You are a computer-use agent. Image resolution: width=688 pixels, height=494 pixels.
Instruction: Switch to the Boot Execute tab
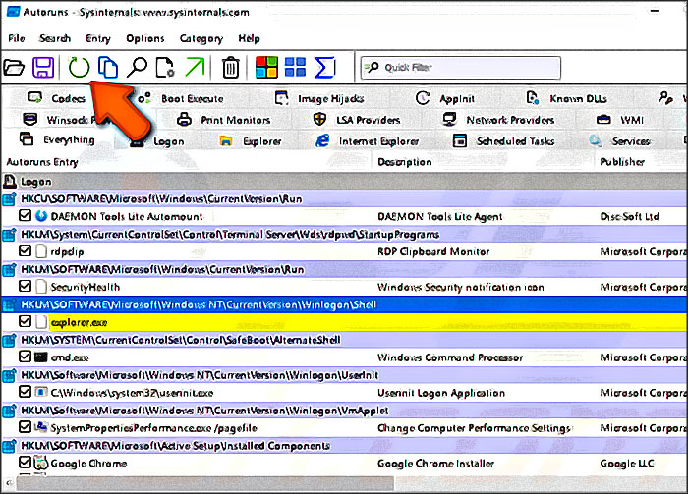[x=181, y=98]
